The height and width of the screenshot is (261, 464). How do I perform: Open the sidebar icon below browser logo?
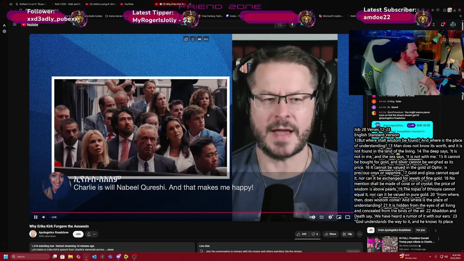(4, 31)
